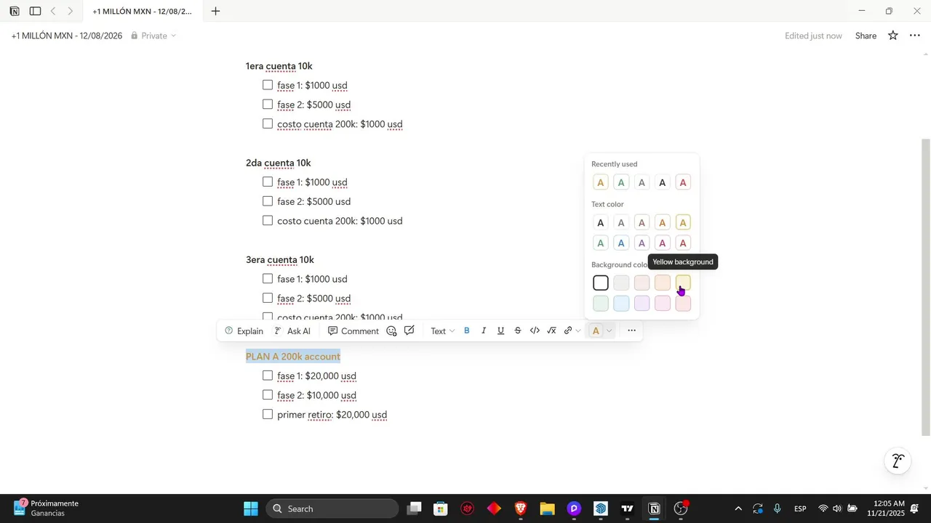931x523 pixels.
Task: Open the Private visibility dropdown
Action: [153, 36]
